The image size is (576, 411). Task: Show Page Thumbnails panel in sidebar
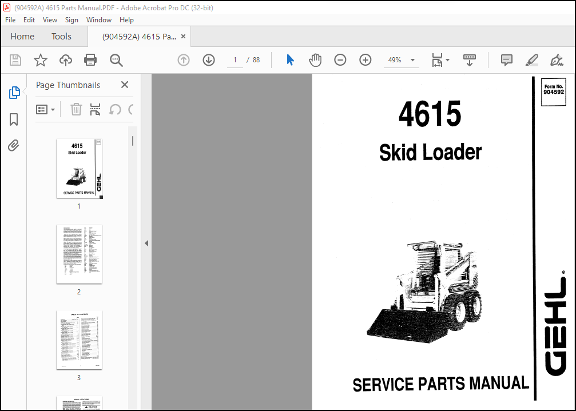click(14, 93)
